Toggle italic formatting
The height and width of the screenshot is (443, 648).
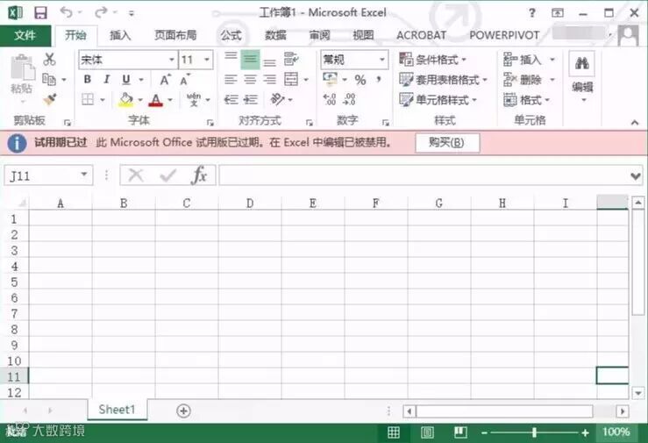point(107,79)
